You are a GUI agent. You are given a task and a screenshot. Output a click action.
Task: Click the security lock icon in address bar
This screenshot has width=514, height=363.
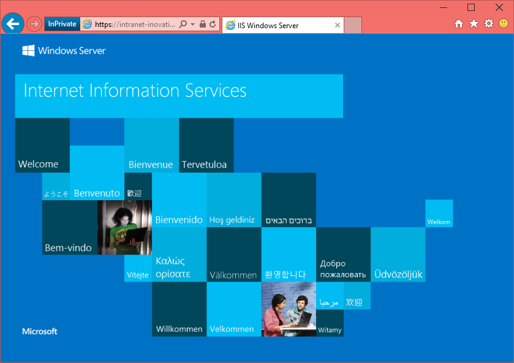(203, 24)
